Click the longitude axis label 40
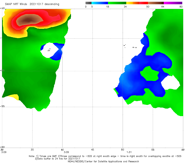Viewport: 185px width, 163px height. (62, 150)
